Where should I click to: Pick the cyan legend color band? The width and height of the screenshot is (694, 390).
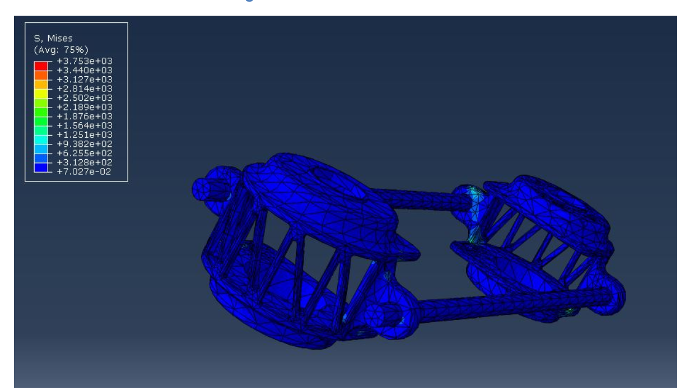[x=40, y=139]
